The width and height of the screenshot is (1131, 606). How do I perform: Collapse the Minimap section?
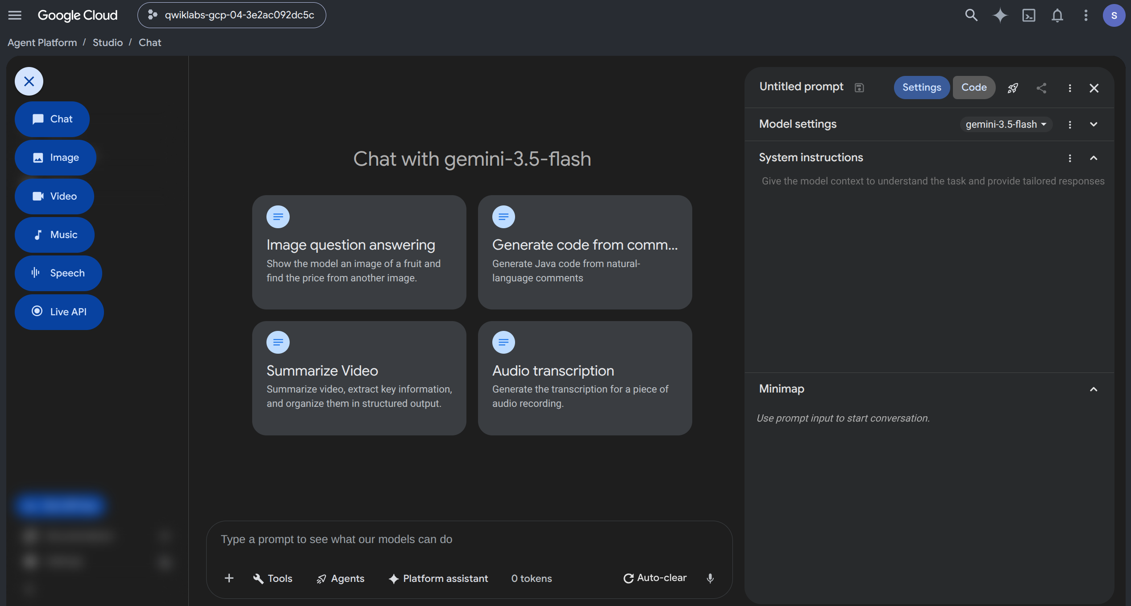click(1094, 389)
